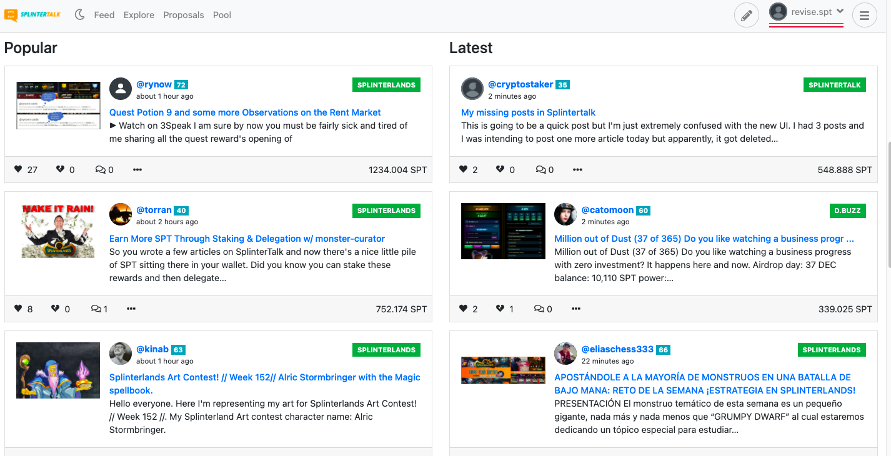891x456 pixels.
Task: Open more options on Quest Potion 9 post
Action: (x=137, y=169)
